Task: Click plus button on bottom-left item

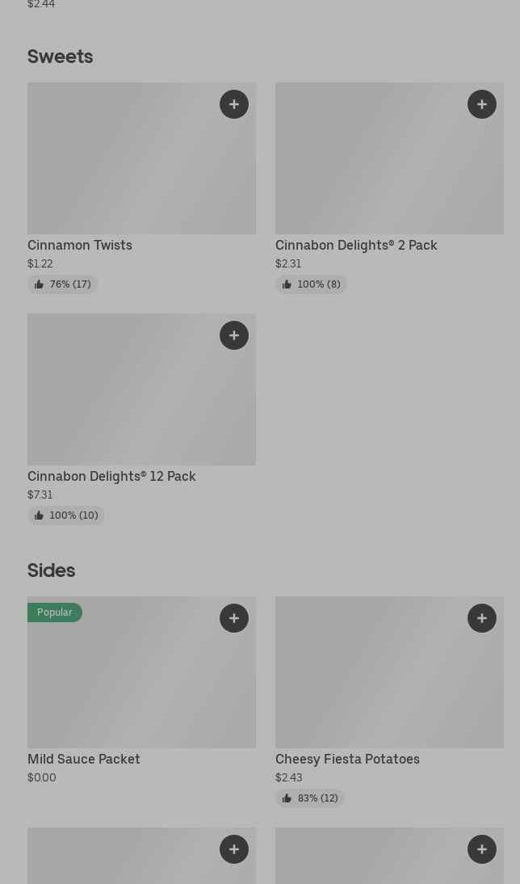Action: 234,849
